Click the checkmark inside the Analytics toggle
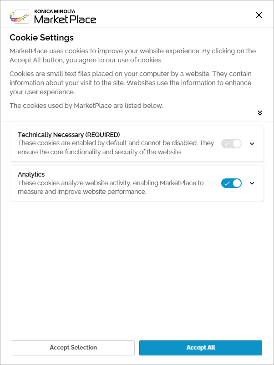The height and width of the screenshot is (365, 274). [227, 183]
